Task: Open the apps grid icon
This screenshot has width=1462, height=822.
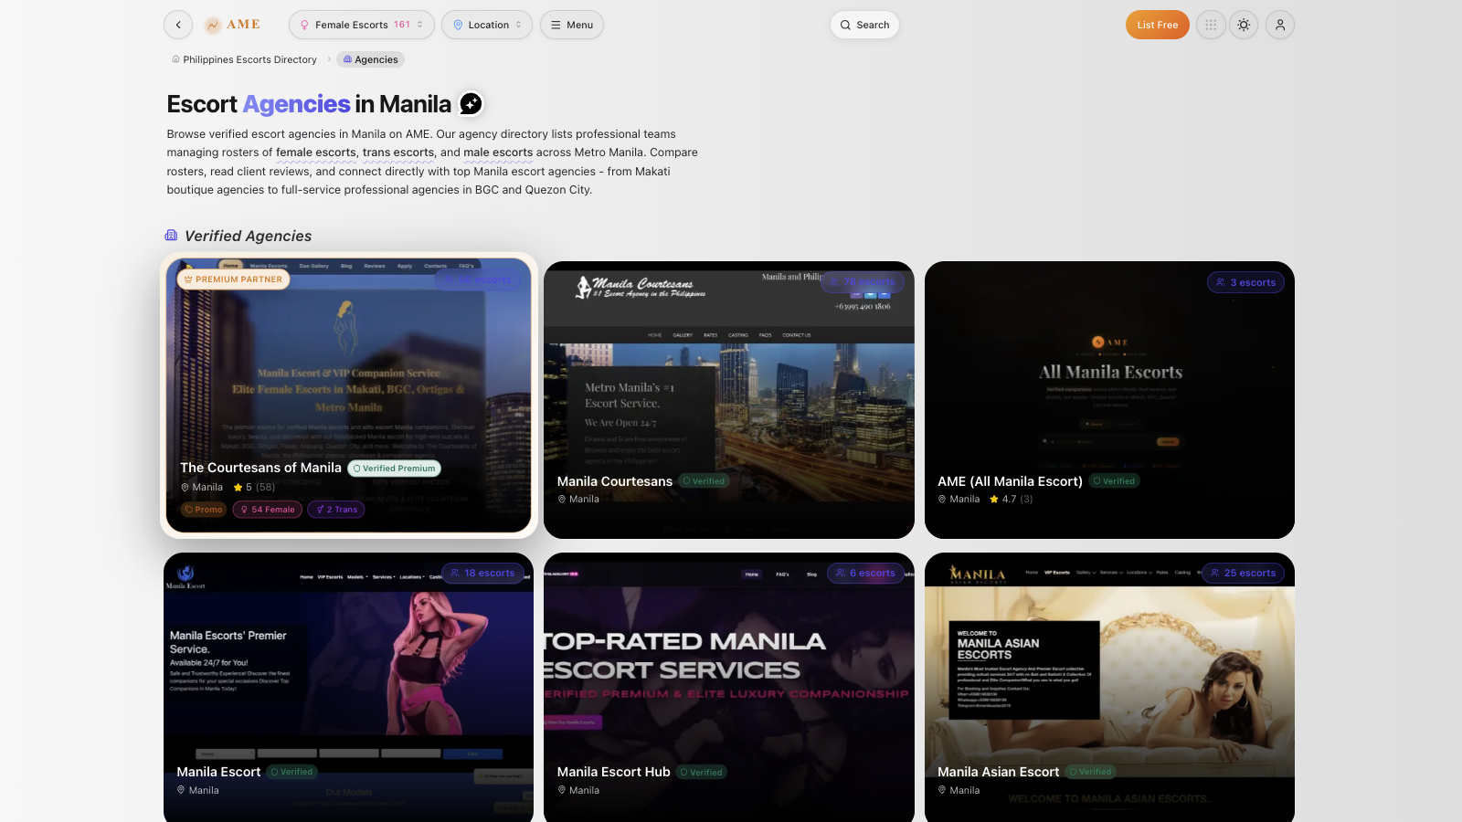Action: click(1211, 25)
